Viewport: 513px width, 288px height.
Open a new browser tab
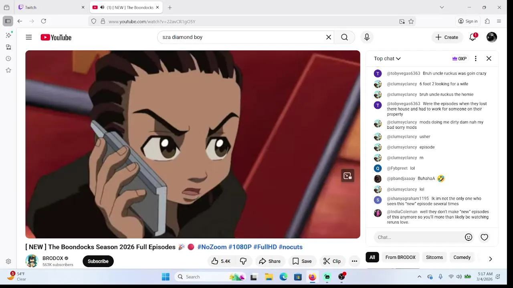(x=170, y=7)
